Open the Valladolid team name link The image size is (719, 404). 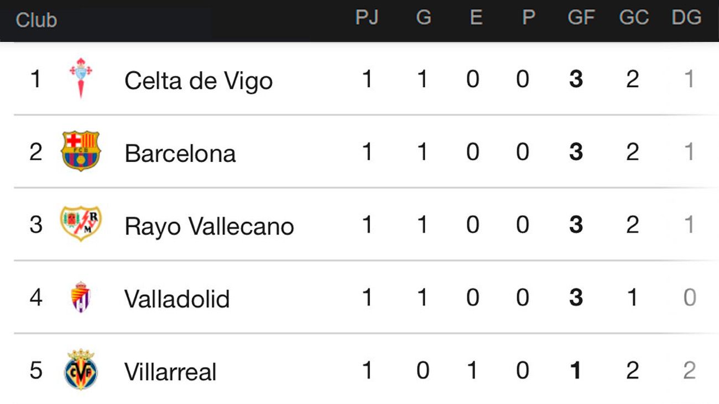click(176, 299)
